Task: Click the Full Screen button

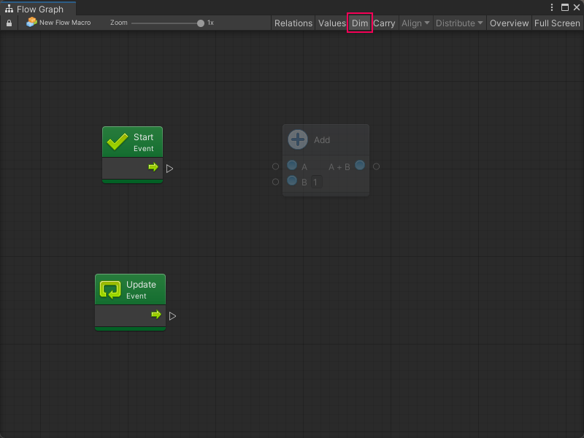Action: (x=557, y=23)
